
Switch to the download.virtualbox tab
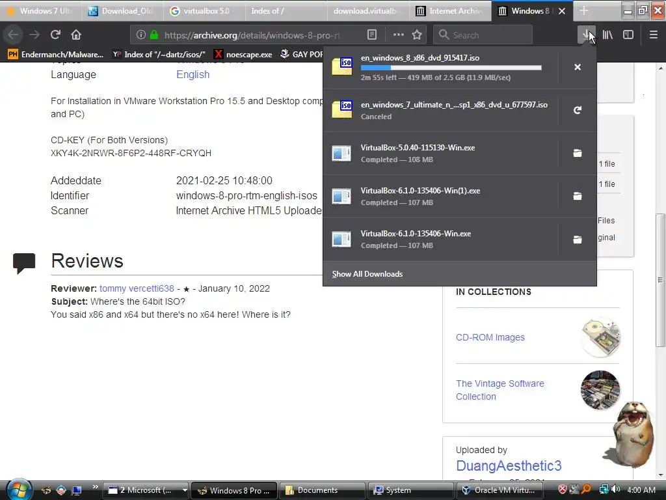pyautogui.click(x=368, y=10)
